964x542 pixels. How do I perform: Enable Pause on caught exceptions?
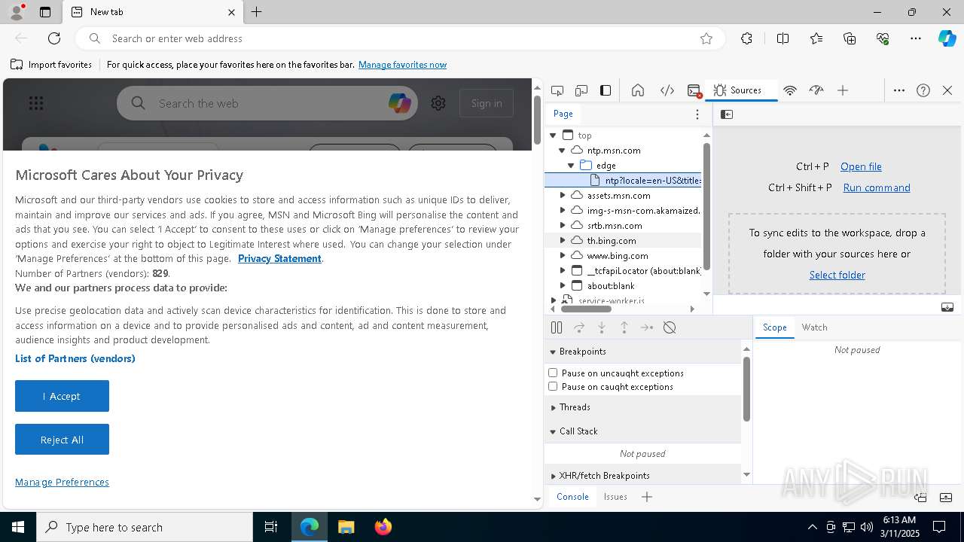[x=553, y=386]
